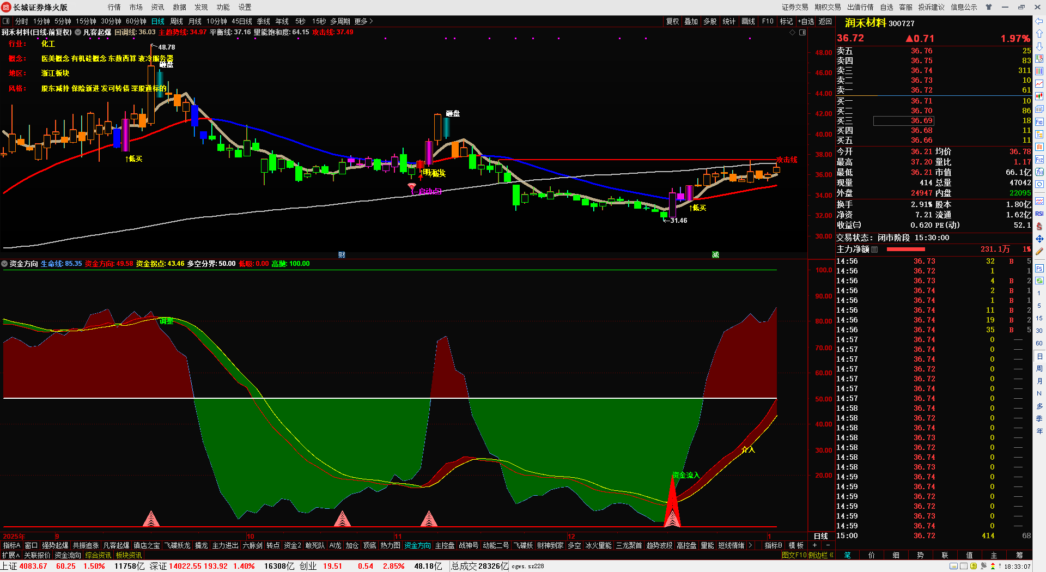Select the 30-minute period in sidebar
This screenshot has height=572, width=1046.
click(x=1039, y=331)
